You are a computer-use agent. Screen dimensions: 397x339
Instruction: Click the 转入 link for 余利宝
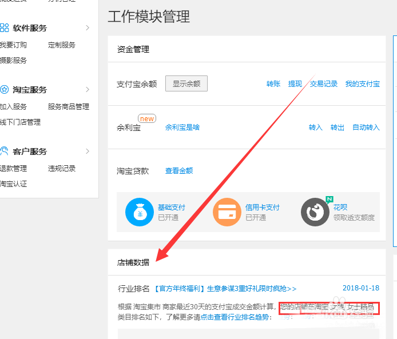tap(315, 127)
